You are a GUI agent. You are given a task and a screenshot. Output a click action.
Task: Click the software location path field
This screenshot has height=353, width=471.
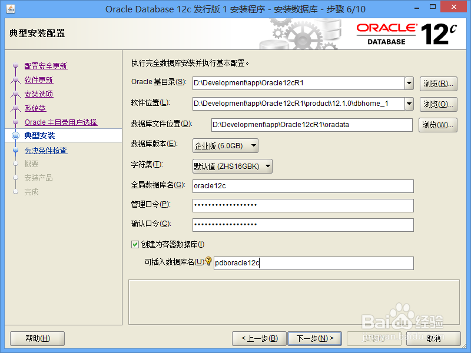(x=298, y=104)
